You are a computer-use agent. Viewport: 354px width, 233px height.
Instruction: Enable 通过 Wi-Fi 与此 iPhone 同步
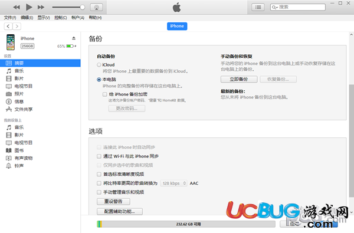[x=99, y=156]
